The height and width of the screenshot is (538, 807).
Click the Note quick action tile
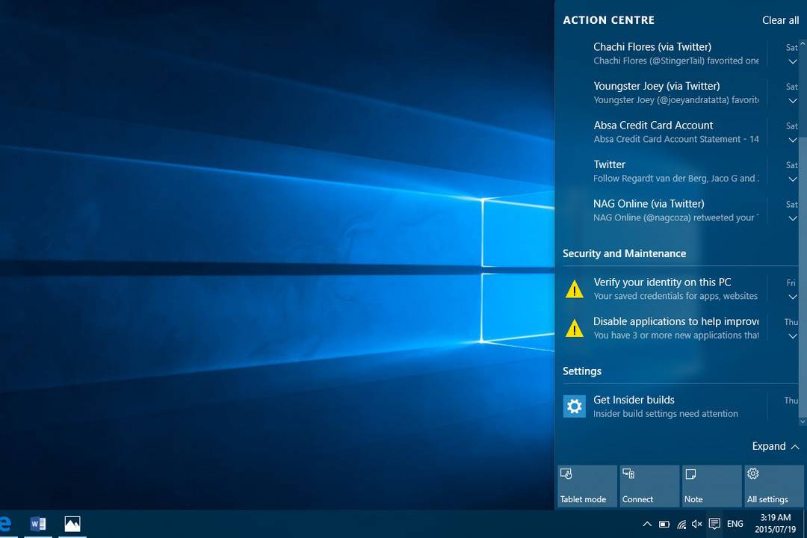coord(711,486)
